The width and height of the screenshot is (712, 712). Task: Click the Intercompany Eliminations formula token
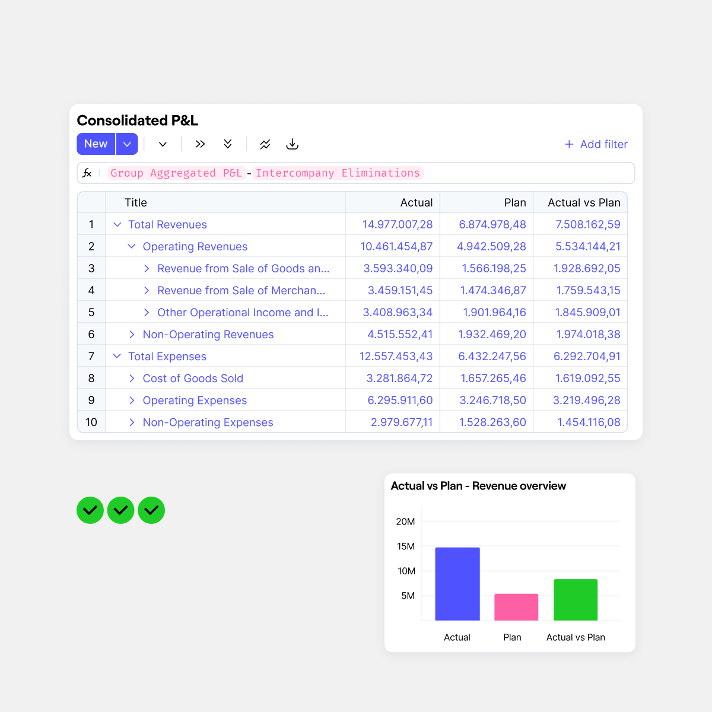338,173
